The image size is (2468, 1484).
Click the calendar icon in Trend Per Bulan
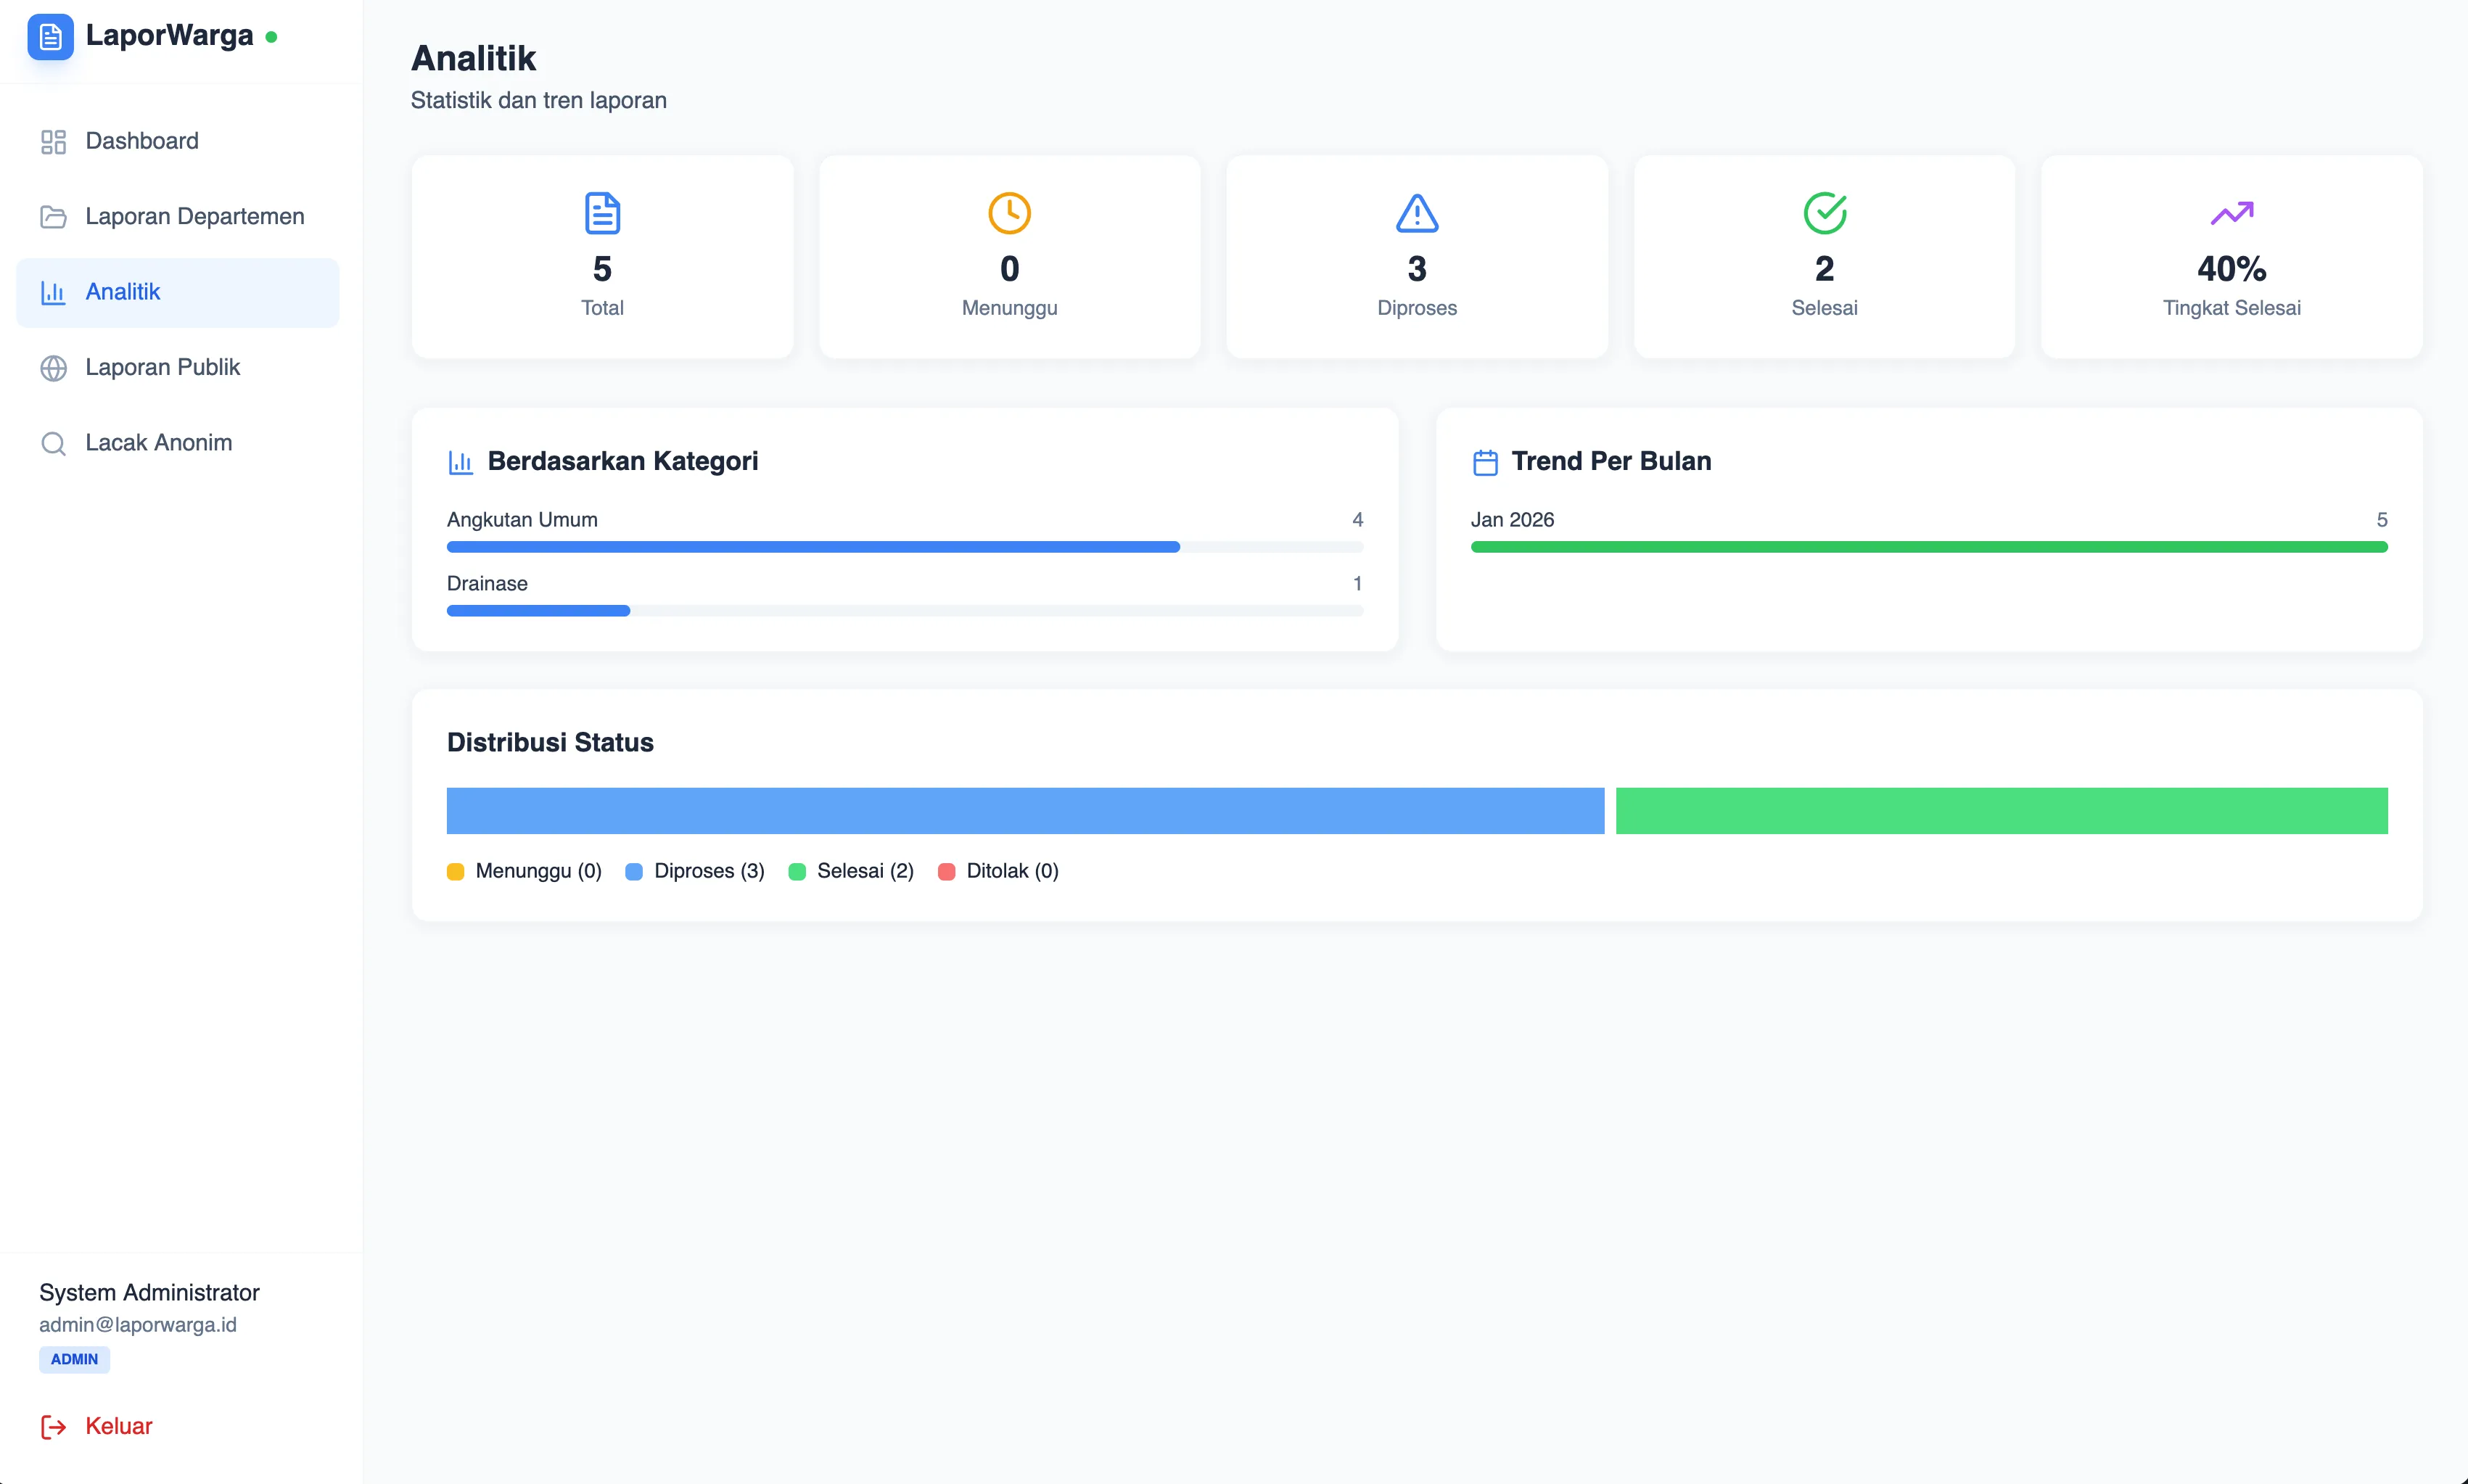click(1486, 461)
